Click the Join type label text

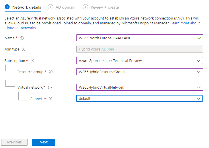[12, 49]
